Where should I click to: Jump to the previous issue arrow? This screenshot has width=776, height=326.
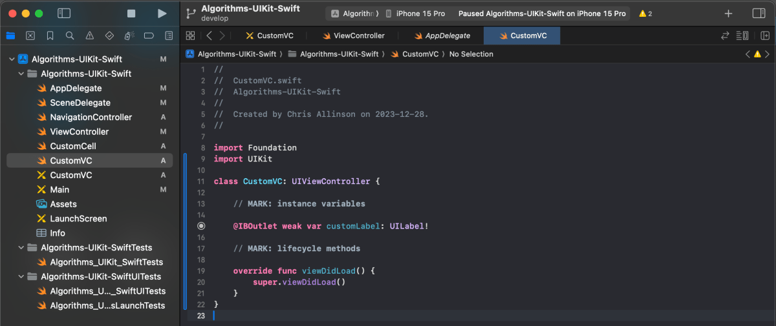[x=748, y=54]
